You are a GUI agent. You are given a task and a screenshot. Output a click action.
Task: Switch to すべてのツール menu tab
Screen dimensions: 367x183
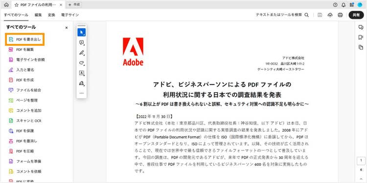pos(16,15)
